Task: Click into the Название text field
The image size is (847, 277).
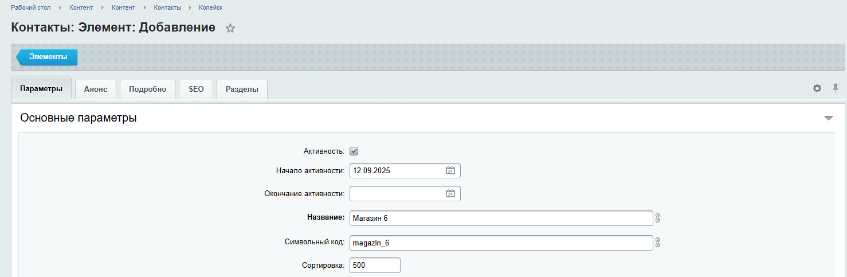Action: pyautogui.click(x=501, y=218)
